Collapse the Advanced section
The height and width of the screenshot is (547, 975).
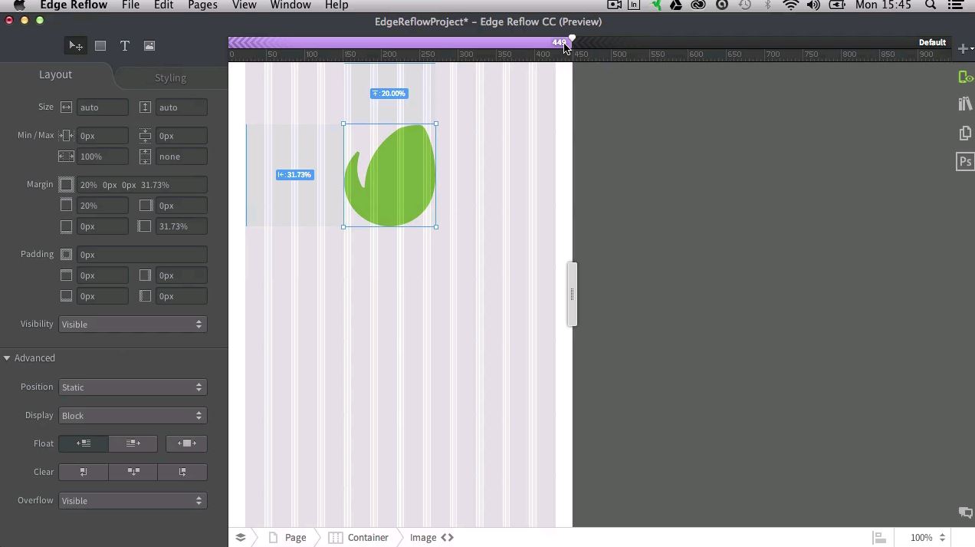[x=6, y=358]
